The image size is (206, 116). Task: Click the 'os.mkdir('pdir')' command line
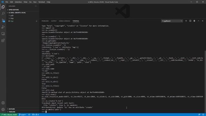click(x=51, y=110)
